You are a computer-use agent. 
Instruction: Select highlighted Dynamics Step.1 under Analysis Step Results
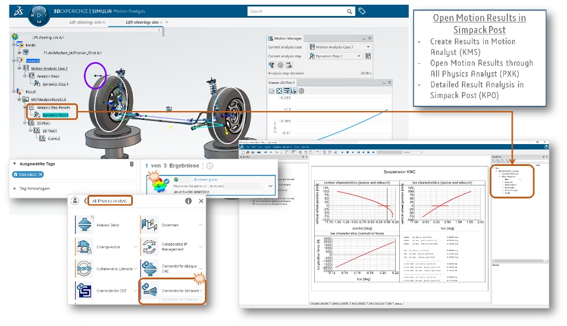(55, 115)
